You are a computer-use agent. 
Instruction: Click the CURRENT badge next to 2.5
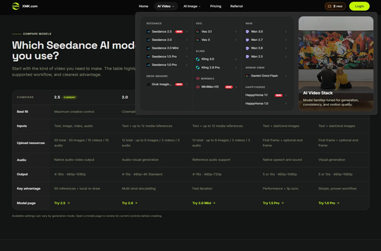click(69, 97)
